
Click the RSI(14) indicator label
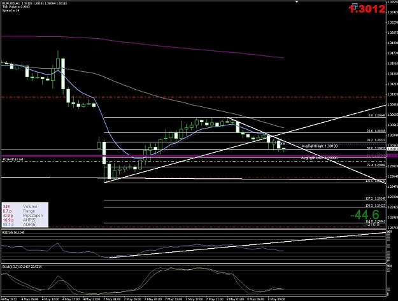(x=13, y=232)
